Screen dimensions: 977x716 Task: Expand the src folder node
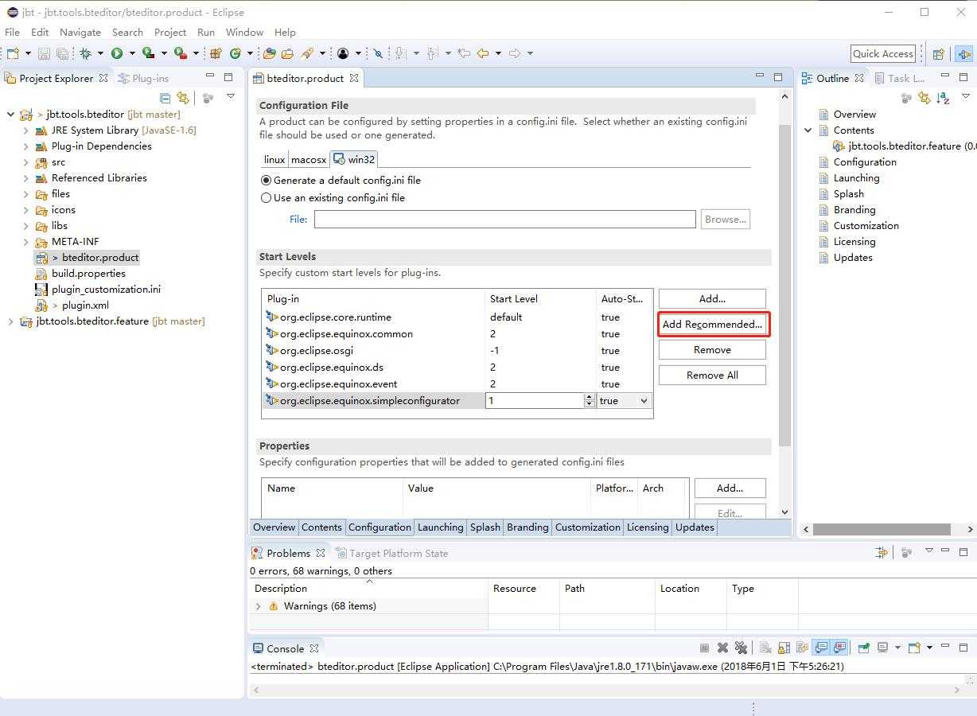(25, 162)
